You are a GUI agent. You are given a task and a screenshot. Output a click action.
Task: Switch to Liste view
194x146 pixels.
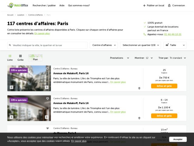tap(10, 58)
